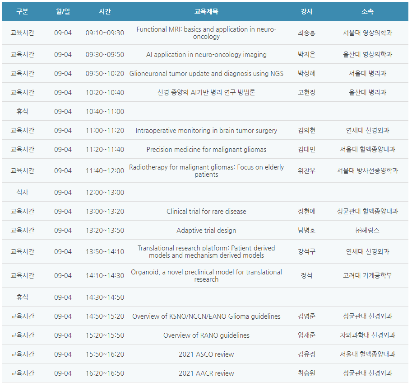Select 2021 ASCO review title
Viewport: 412px width, 387px height.
click(x=206, y=354)
